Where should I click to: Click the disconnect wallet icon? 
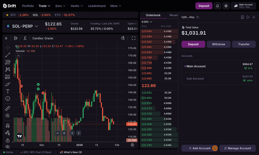248,17
